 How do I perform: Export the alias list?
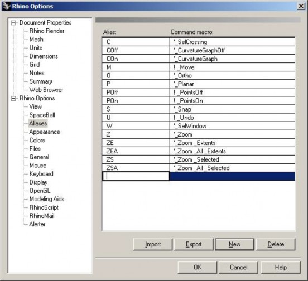click(194, 244)
